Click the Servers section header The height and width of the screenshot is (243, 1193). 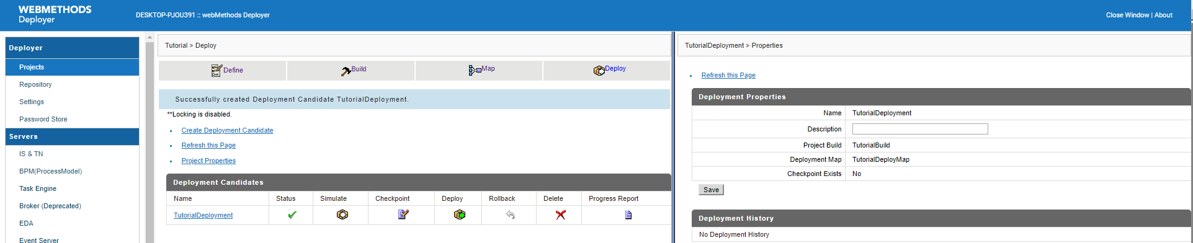pyautogui.click(x=72, y=136)
